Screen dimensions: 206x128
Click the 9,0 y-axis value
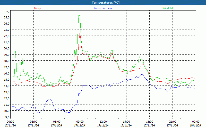(7, 117)
